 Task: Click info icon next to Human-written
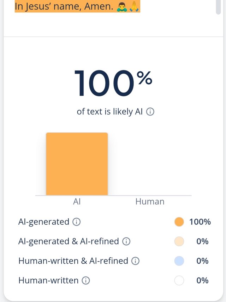pyautogui.click(x=86, y=281)
